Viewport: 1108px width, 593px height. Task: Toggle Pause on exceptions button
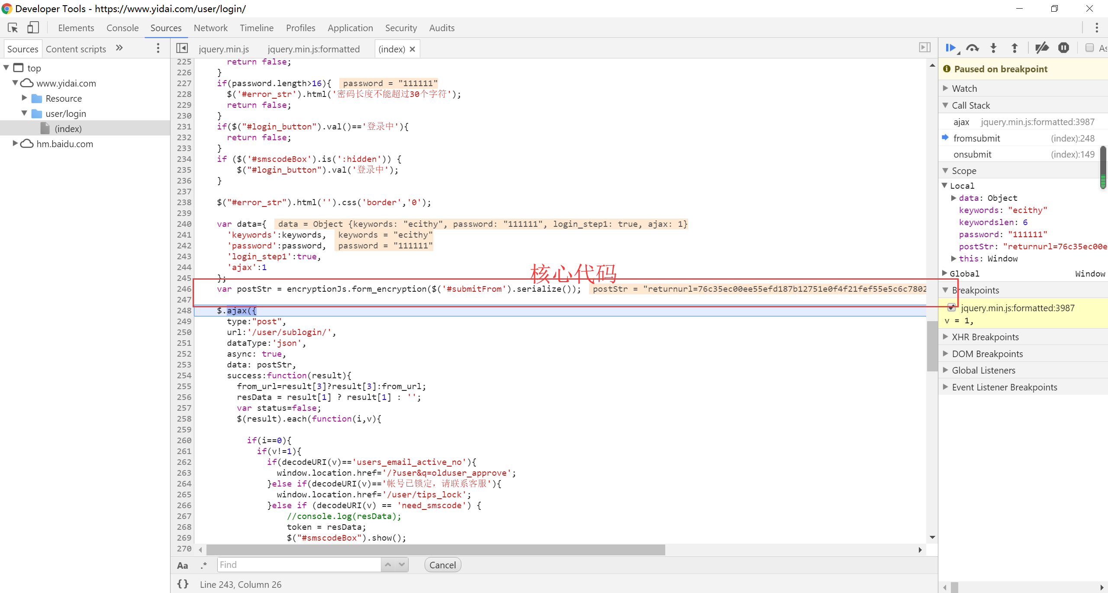pyautogui.click(x=1063, y=48)
